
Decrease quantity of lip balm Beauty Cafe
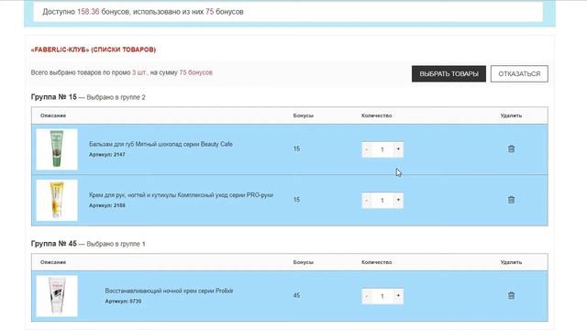coord(367,149)
